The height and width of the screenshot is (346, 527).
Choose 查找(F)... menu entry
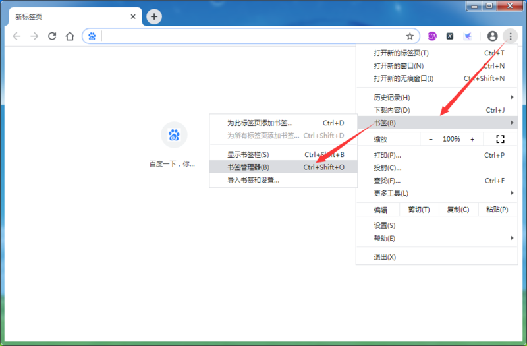tap(437, 181)
